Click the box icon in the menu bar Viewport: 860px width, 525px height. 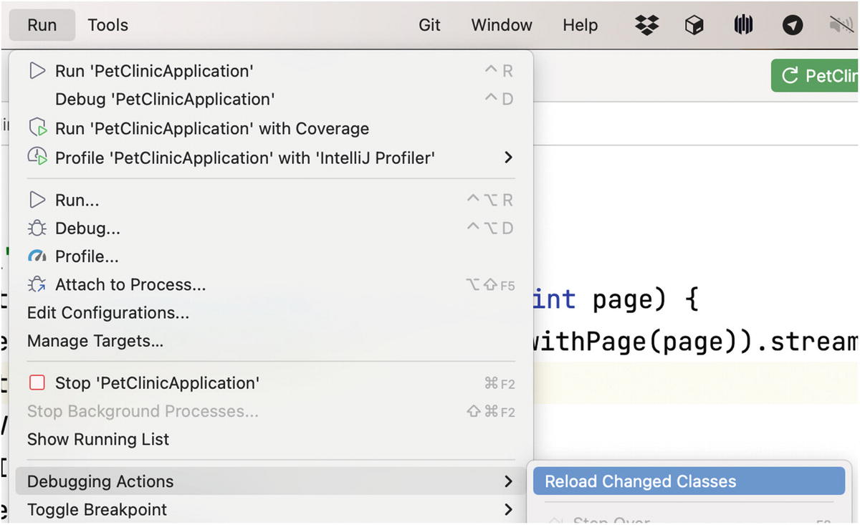(694, 25)
